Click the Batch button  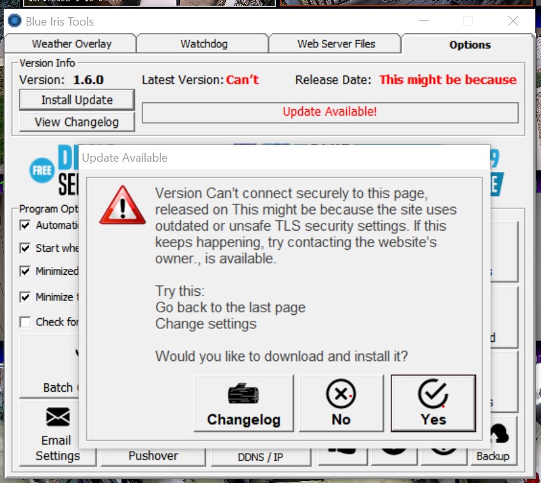(50, 366)
